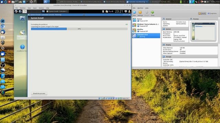Open the Devices menu of the VM window
Image resolution: width=220 pixels, height=123 pixels.
click(x=41, y=8)
